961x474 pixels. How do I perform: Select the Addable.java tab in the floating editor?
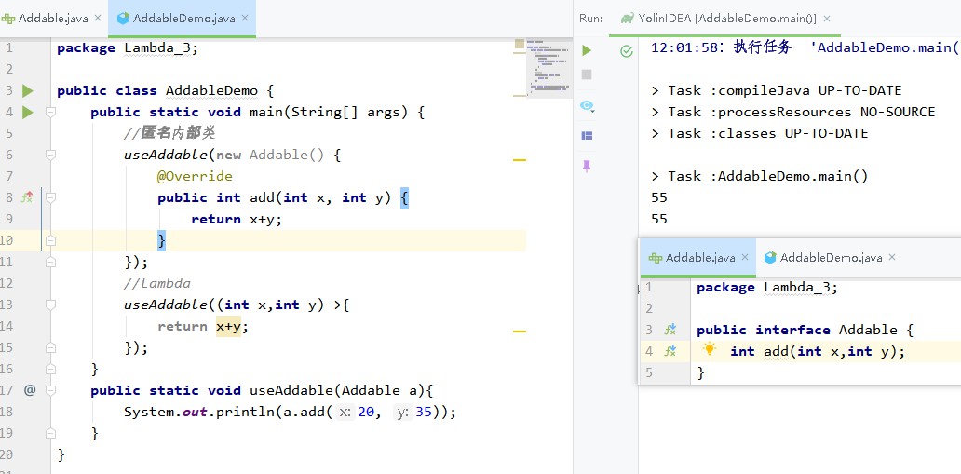point(700,258)
